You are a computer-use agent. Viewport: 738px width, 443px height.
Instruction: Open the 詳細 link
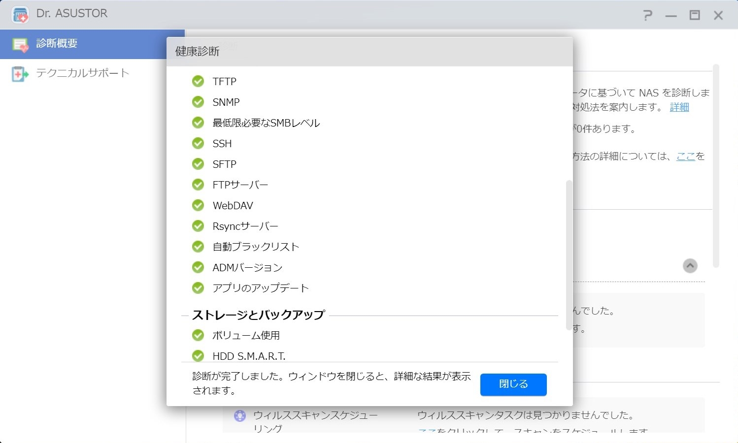point(679,107)
